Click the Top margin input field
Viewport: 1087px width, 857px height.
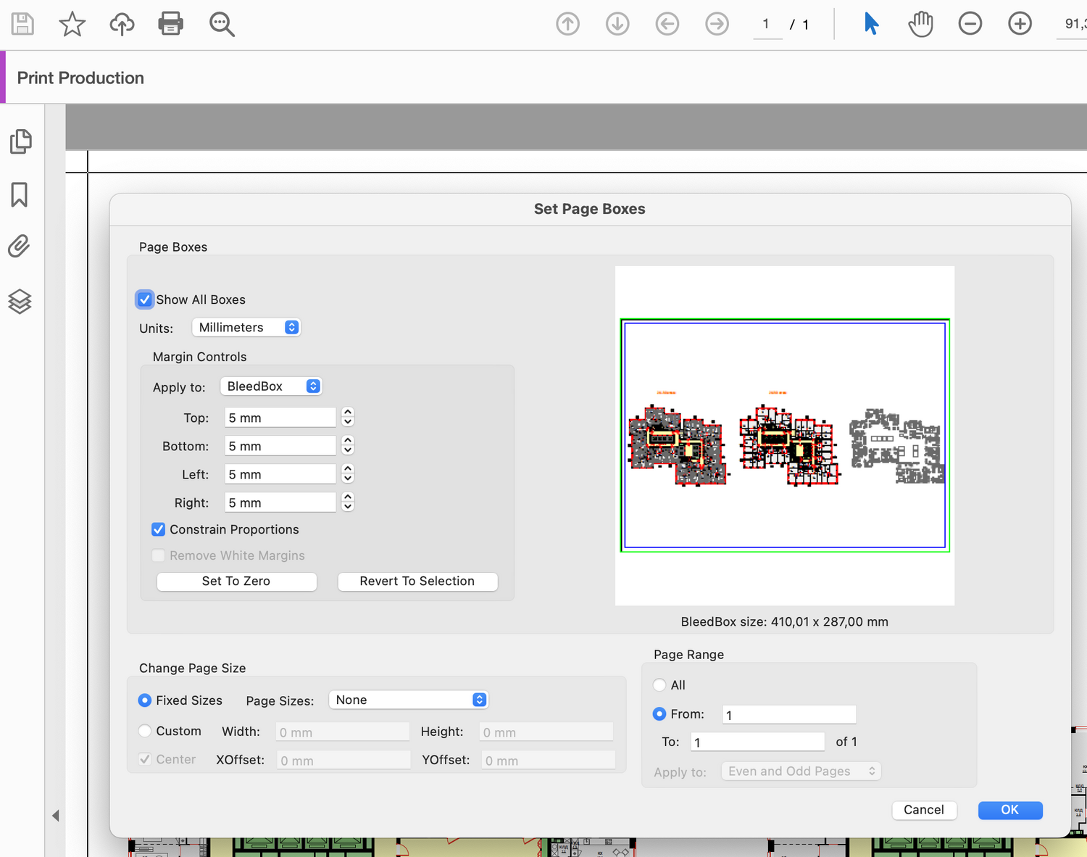pos(280,418)
